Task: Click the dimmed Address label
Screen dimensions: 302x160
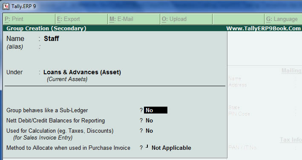Action: (x=238, y=85)
